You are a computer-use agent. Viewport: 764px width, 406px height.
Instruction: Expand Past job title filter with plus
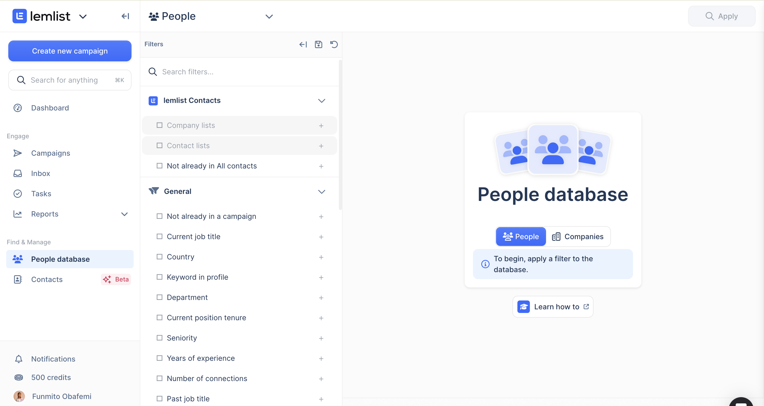pyautogui.click(x=321, y=399)
